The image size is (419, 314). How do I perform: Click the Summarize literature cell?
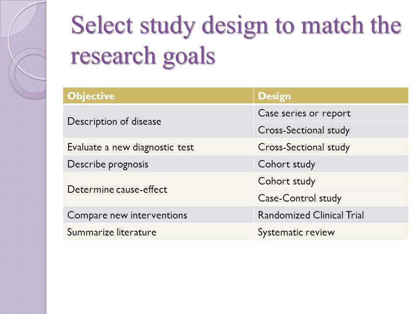click(158, 232)
